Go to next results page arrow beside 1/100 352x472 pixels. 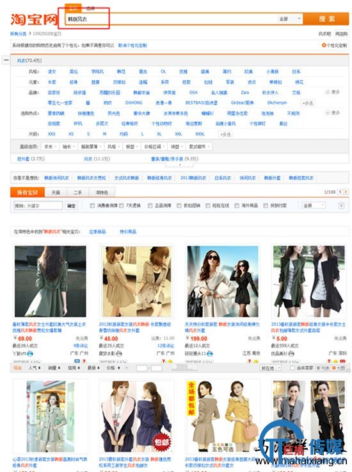[x=346, y=192]
